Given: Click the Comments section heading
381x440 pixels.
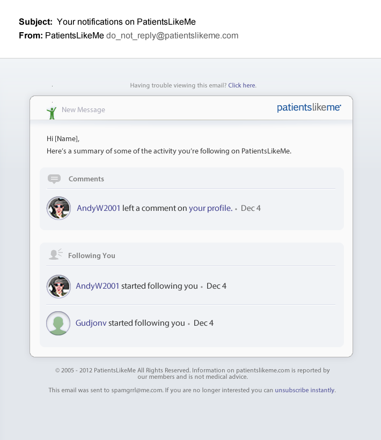Looking at the screenshot, I should (86, 179).
